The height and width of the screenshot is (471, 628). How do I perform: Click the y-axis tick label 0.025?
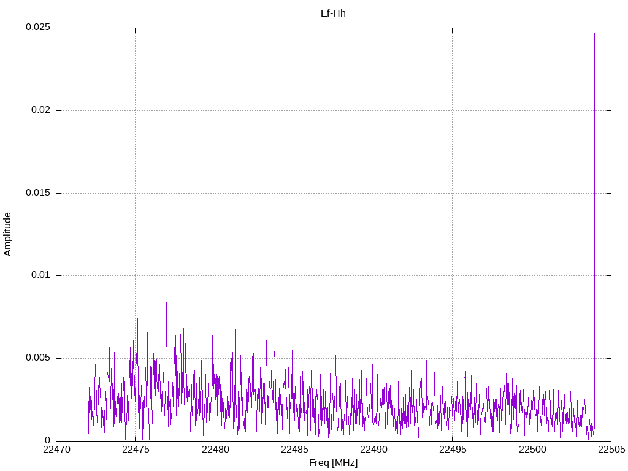pos(38,27)
